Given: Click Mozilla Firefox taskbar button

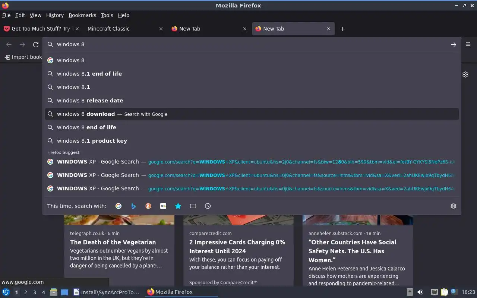Looking at the screenshot, I should click(181, 292).
